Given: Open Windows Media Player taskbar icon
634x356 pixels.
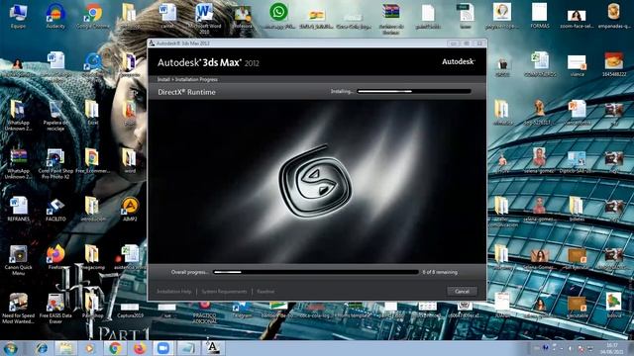Looking at the screenshot, I should tap(90, 348).
